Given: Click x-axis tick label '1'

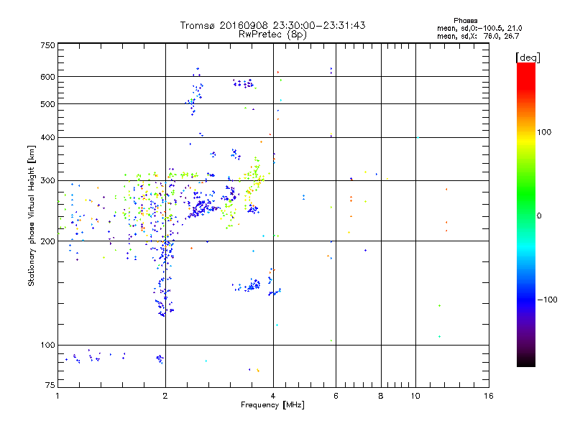Looking at the screenshot, I should 57,396.
